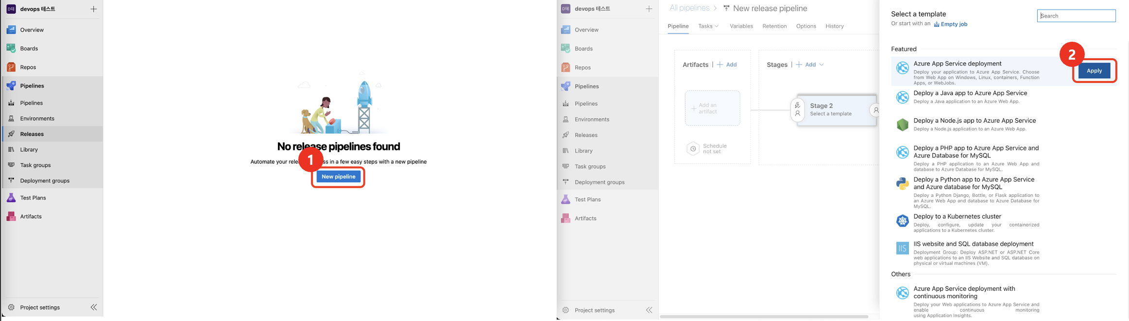The width and height of the screenshot is (1129, 321).
Task: Open the Tasks tab dropdown
Action: tap(708, 26)
